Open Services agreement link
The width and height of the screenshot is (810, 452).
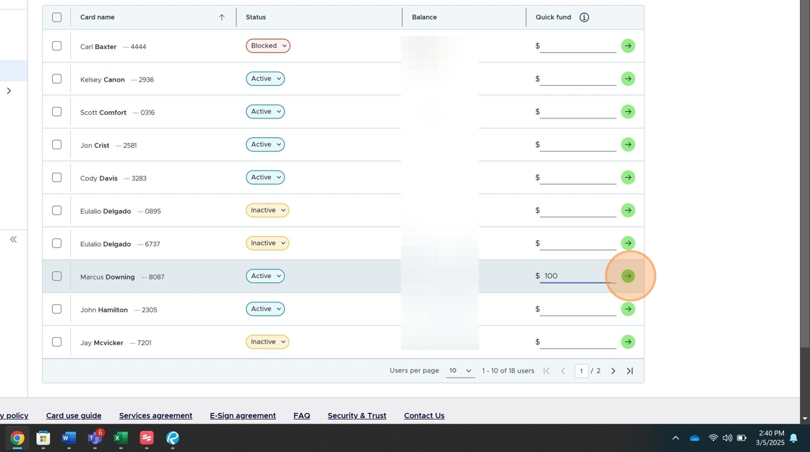point(155,415)
